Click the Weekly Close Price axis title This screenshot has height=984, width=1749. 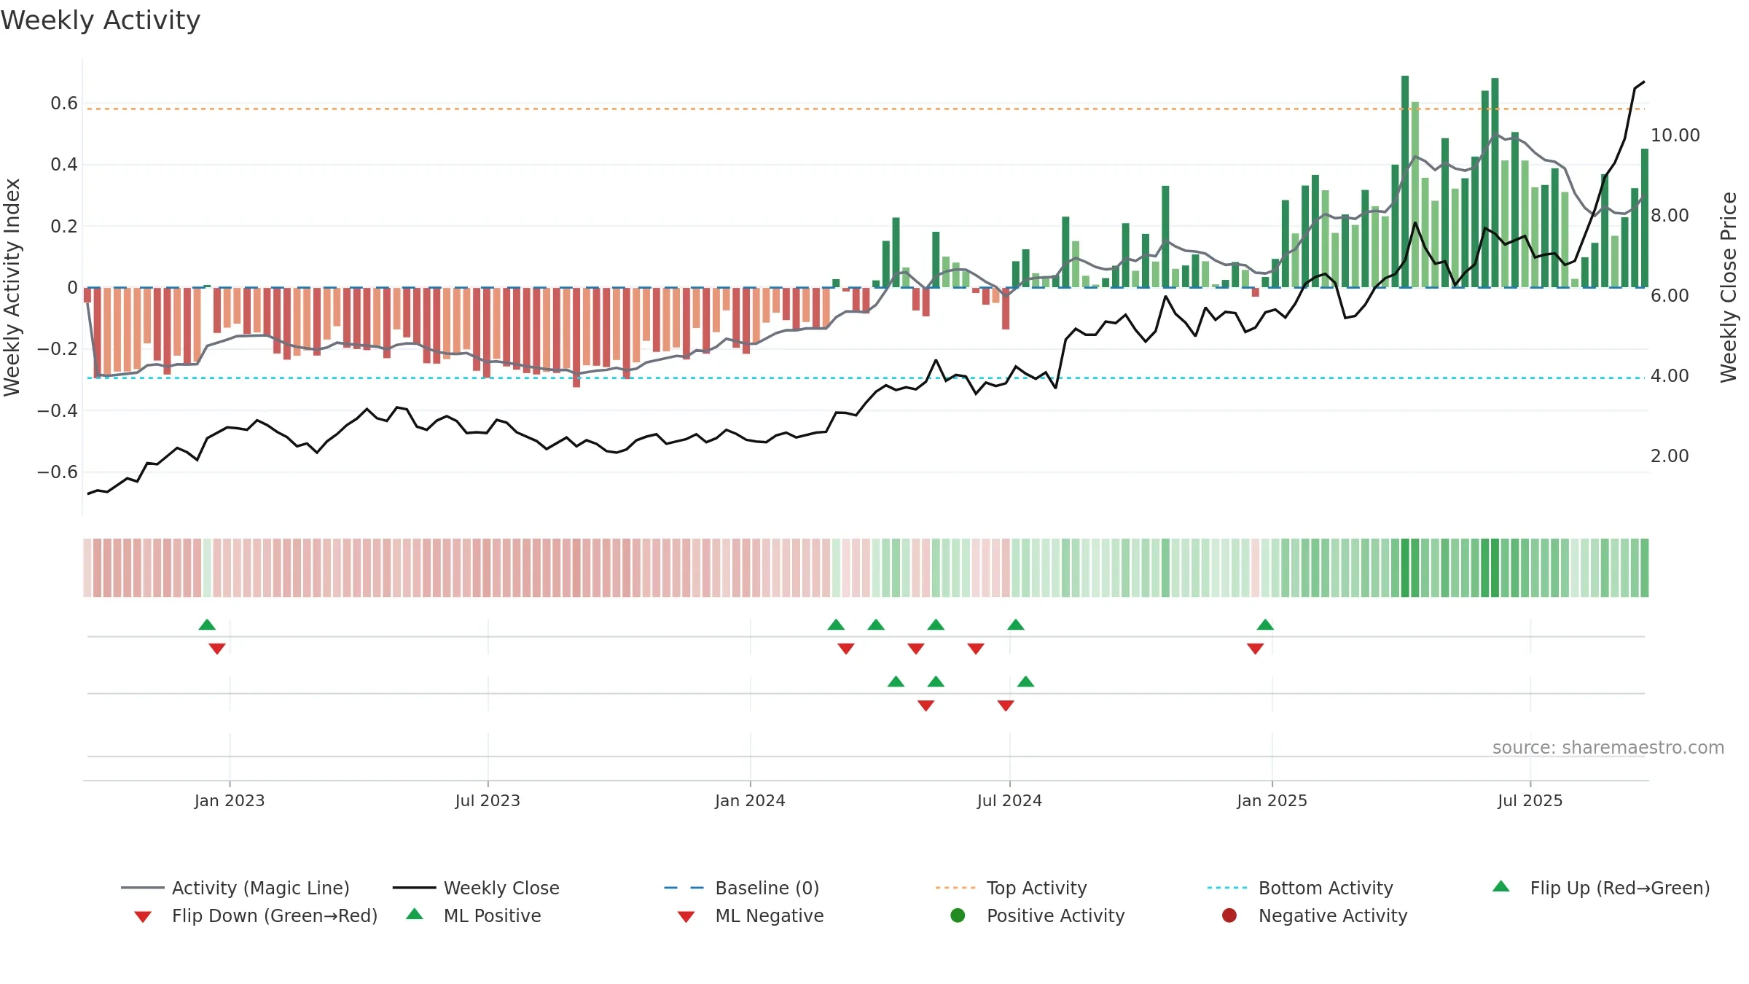click(x=1729, y=287)
